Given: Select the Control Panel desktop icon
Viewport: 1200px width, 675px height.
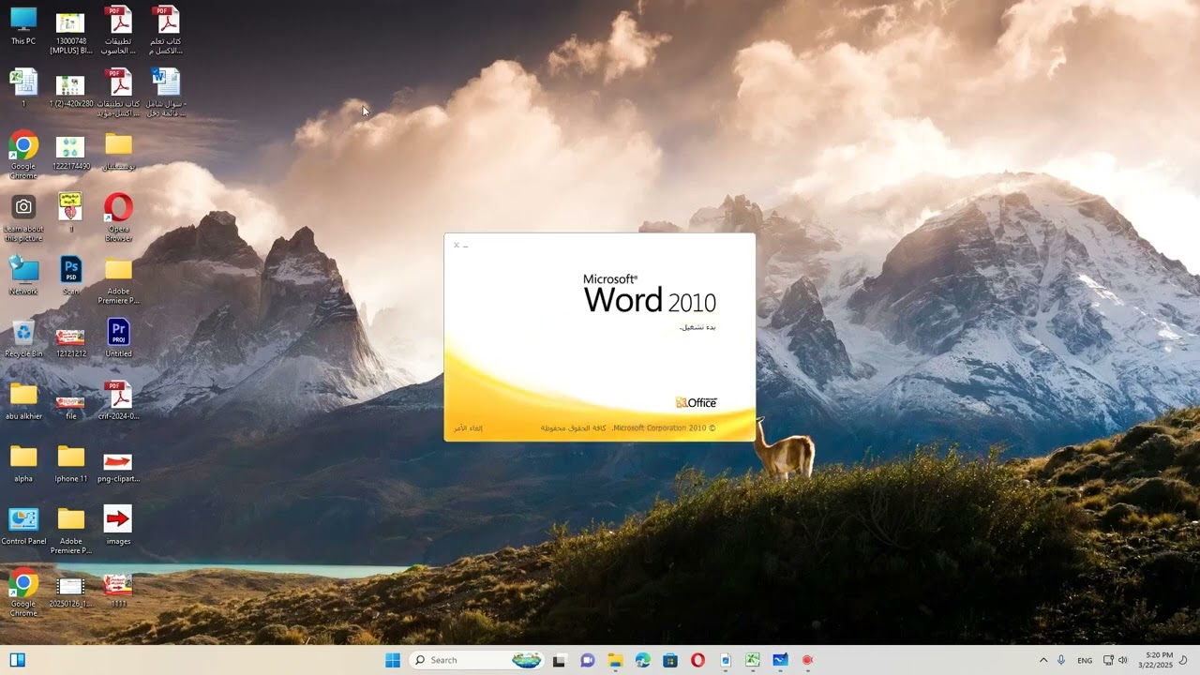Looking at the screenshot, I should (x=23, y=526).
